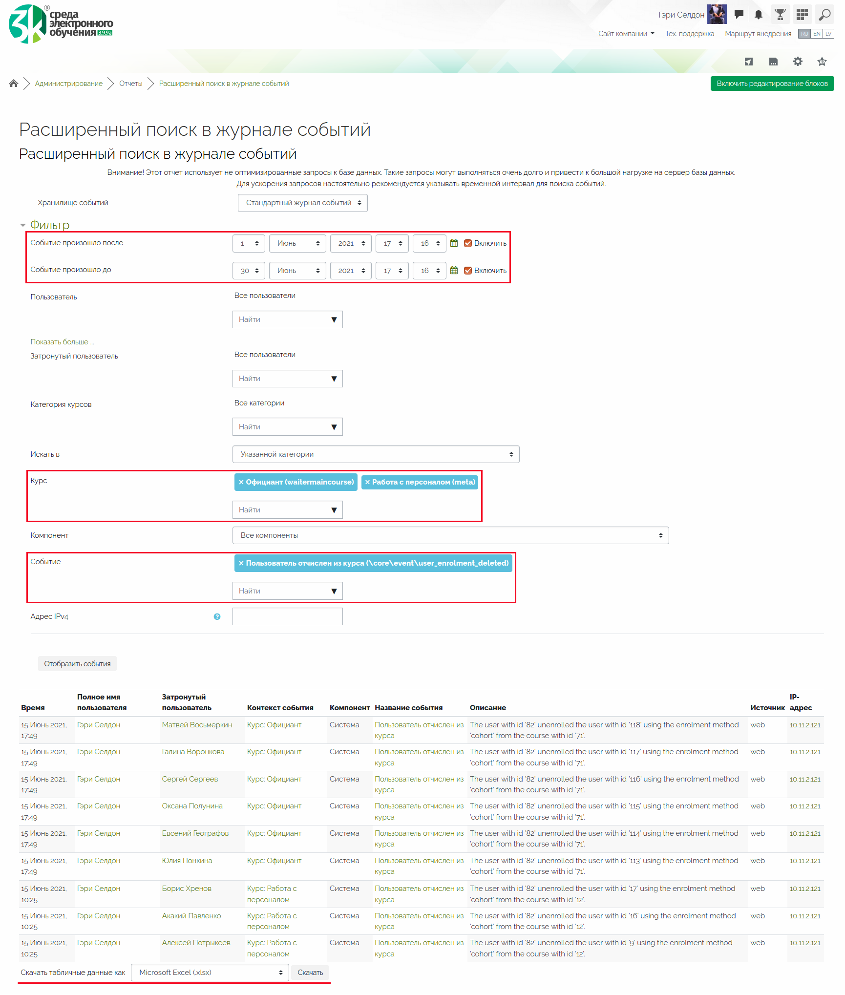Expand the 'Компонент' dropdown list
Image resolution: width=845 pixels, height=995 pixels.
coord(450,535)
